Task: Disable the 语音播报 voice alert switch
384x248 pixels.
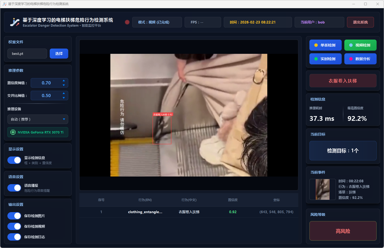Action: 14,188
